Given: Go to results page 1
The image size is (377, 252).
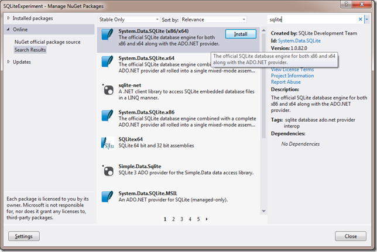Looking at the screenshot, I should tap(165, 219).
